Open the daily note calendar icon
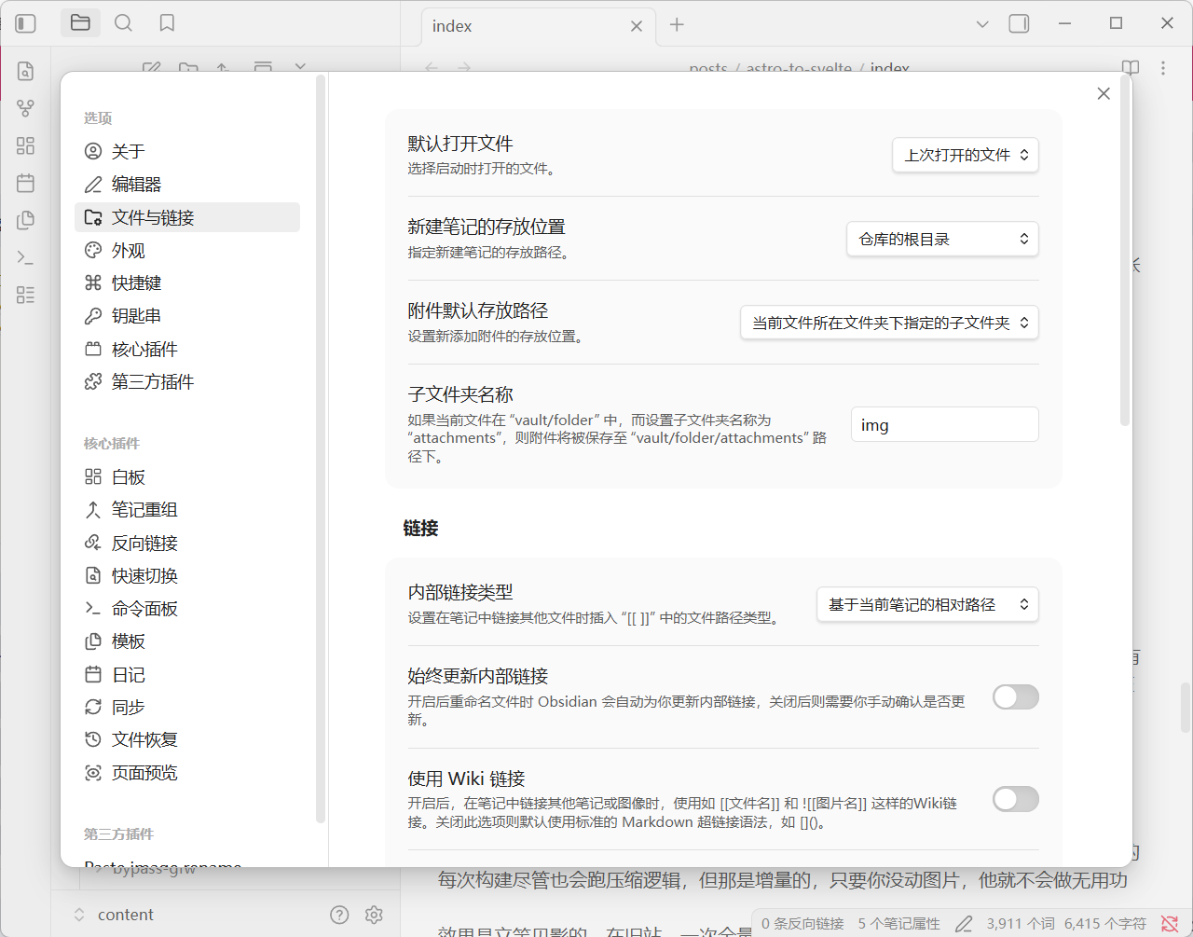1193x937 pixels. pyautogui.click(x=26, y=183)
